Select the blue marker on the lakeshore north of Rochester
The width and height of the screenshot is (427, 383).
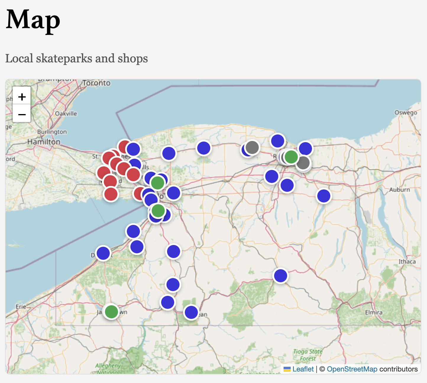point(277,141)
